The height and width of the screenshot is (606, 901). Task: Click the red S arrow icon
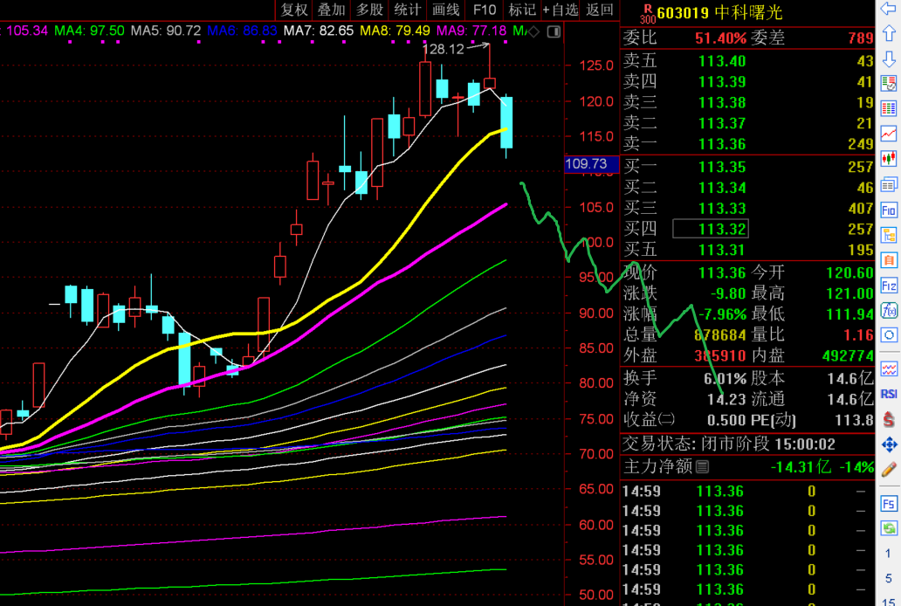coord(889,419)
